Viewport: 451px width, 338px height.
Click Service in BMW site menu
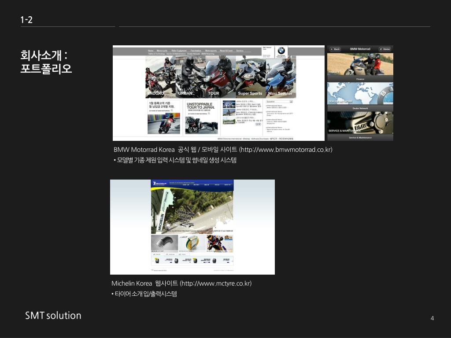point(240,51)
